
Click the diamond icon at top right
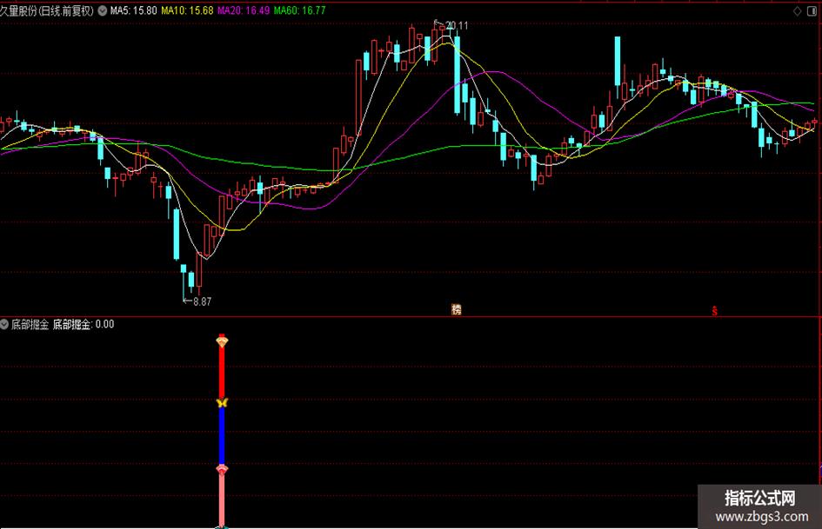tap(798, 11)
